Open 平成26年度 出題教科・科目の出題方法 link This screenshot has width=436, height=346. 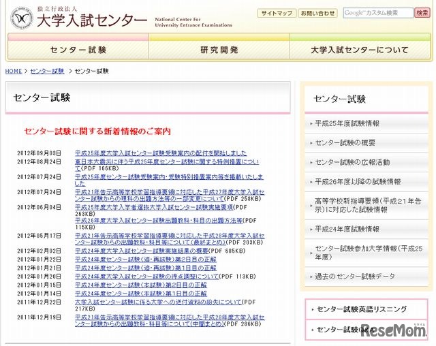click(159, 221)
